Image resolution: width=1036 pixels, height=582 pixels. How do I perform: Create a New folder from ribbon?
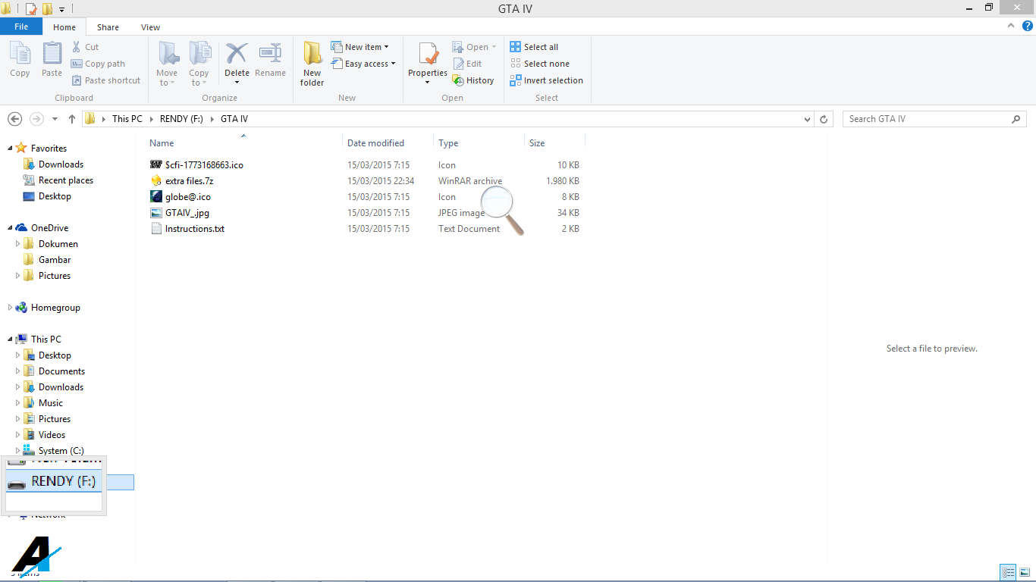pyautogui.click(x=312, y=64)
